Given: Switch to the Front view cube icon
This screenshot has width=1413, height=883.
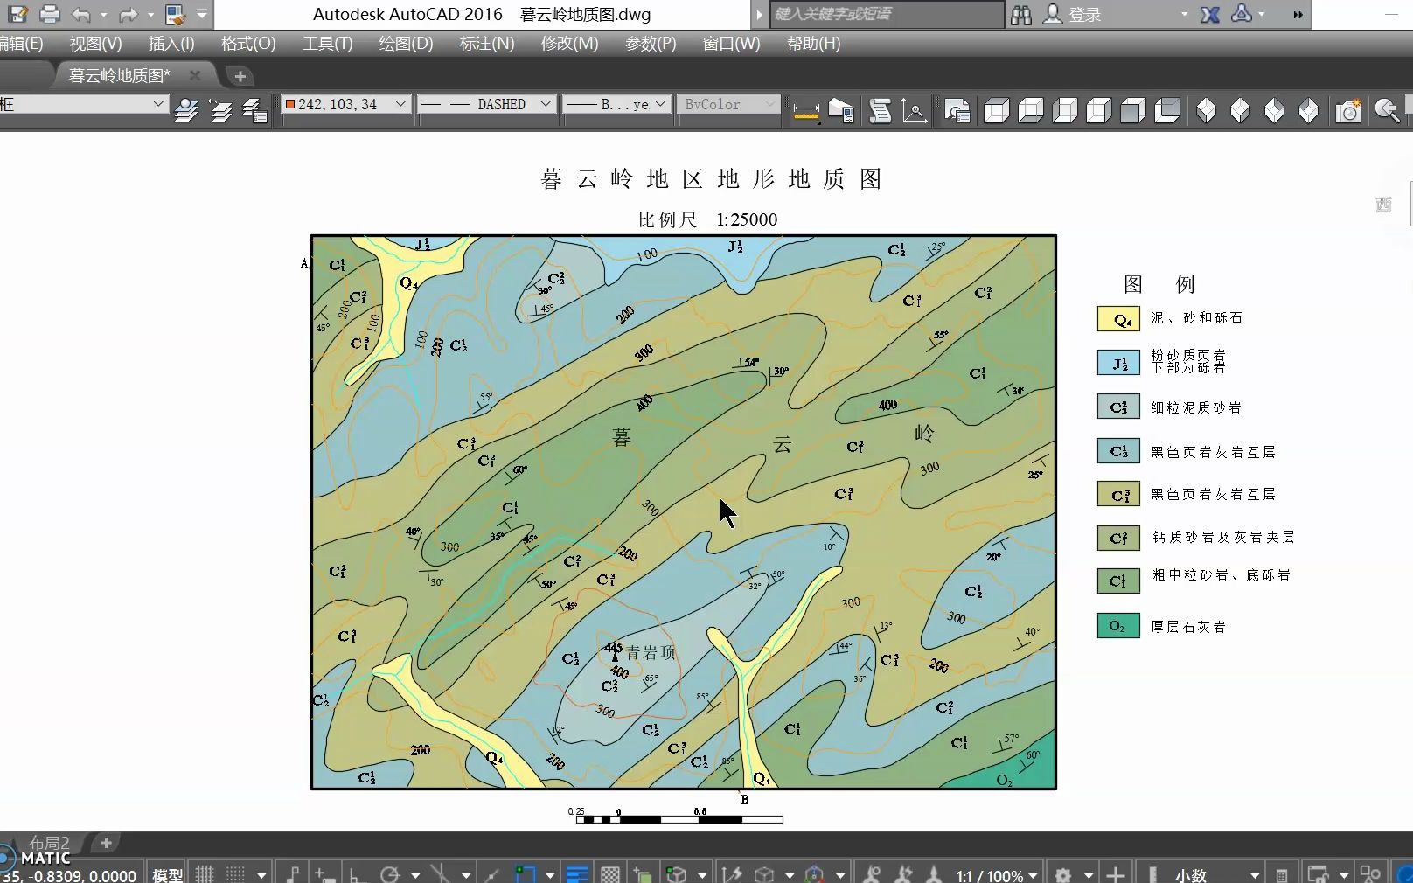Looking at the screenshot, I should pos(1133,111).
